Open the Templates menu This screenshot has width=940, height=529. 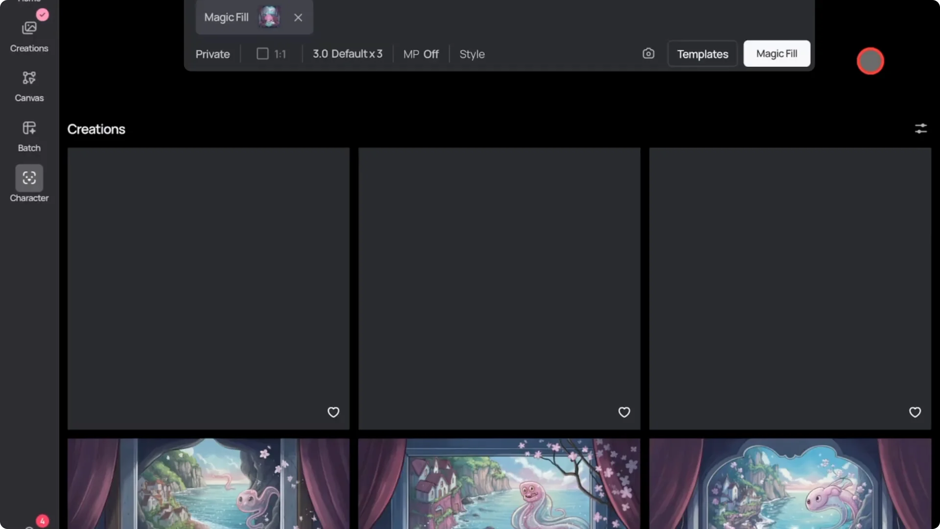pos(702,54)
